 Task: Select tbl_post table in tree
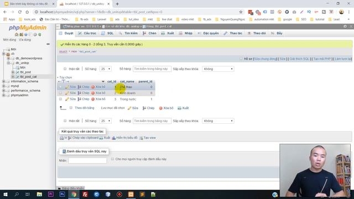coord(25,72)
